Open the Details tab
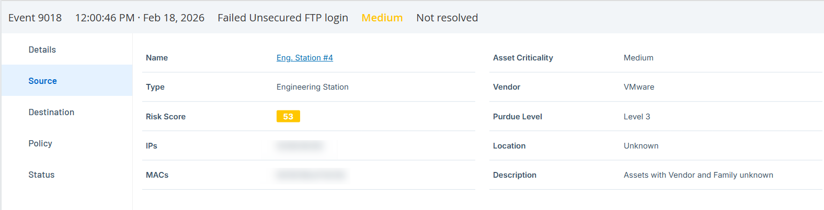Image resolution: width=824 pixels, height=210 pixels. pyautogui.click(x=42, y=50)
